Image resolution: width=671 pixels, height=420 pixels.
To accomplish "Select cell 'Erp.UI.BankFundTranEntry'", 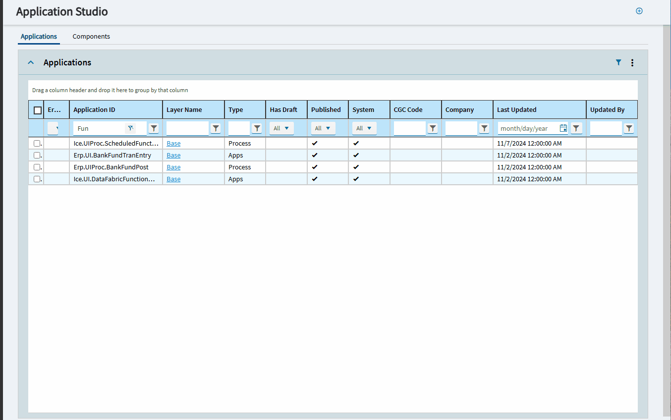I will coord(116,155).
